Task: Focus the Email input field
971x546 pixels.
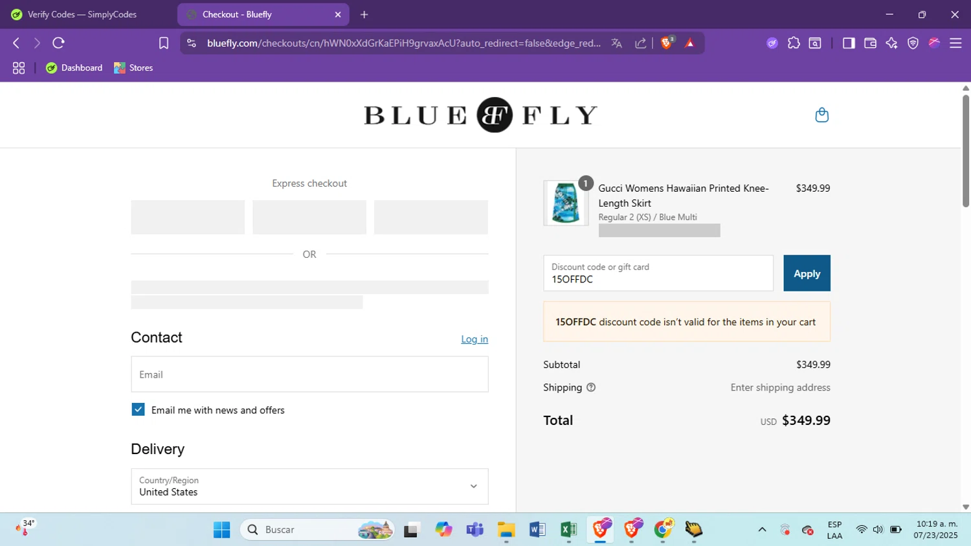Action: (x=309, y=374)
